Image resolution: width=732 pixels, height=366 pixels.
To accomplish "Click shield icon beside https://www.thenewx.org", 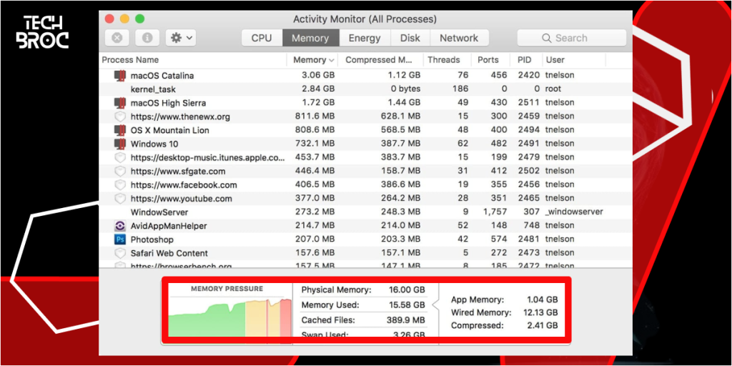I will [x=120, y=117].
